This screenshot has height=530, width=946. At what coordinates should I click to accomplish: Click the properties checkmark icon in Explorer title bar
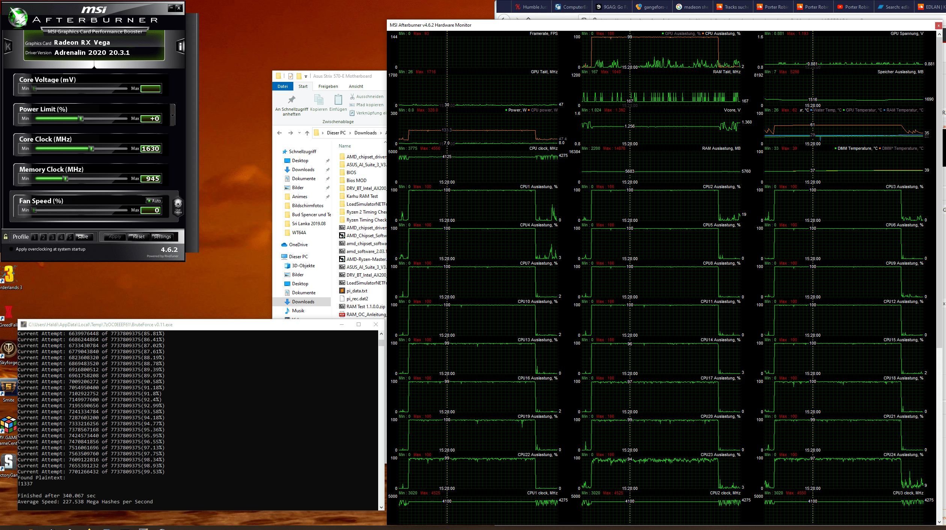[290, 76]
